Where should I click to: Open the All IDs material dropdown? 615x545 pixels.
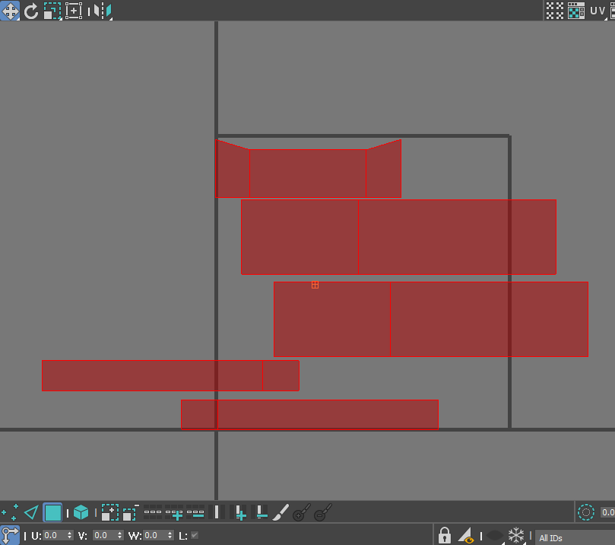coord(575,537)
